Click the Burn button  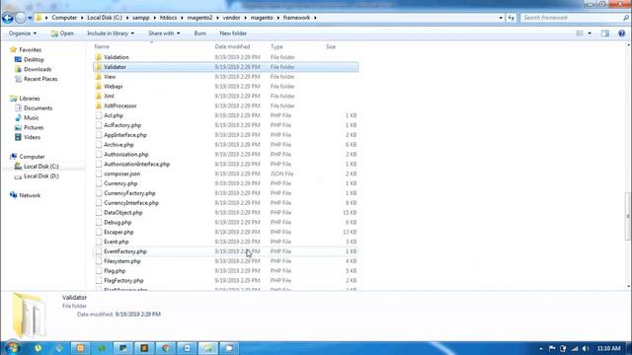pos(199,34)
